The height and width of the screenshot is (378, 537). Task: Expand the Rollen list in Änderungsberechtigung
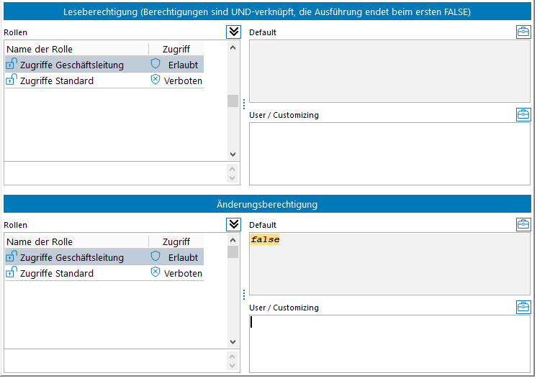[x=233, y=224]
